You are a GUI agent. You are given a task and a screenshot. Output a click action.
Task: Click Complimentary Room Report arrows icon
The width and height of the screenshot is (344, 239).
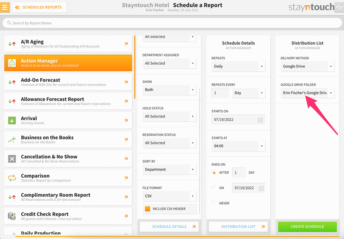[x=12, y=197]
